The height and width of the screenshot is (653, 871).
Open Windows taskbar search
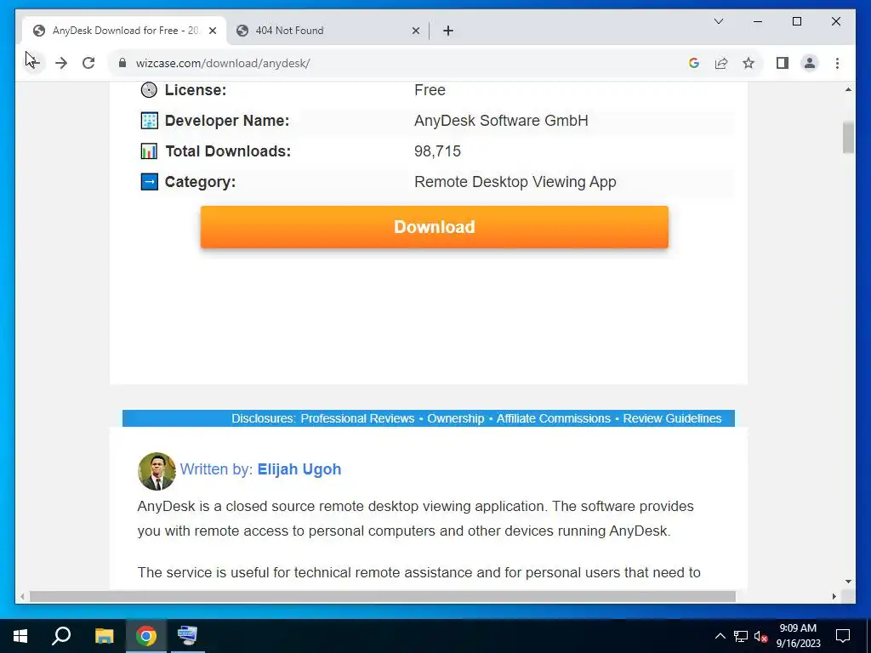61,636
